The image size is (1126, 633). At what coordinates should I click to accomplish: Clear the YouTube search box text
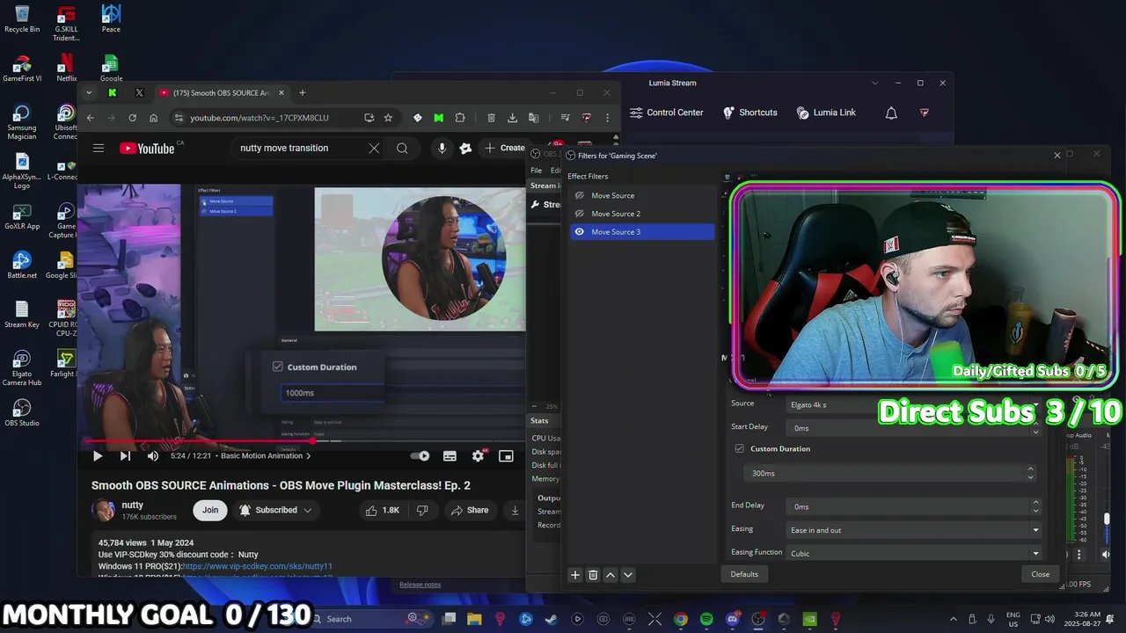[x=374, y=148]
